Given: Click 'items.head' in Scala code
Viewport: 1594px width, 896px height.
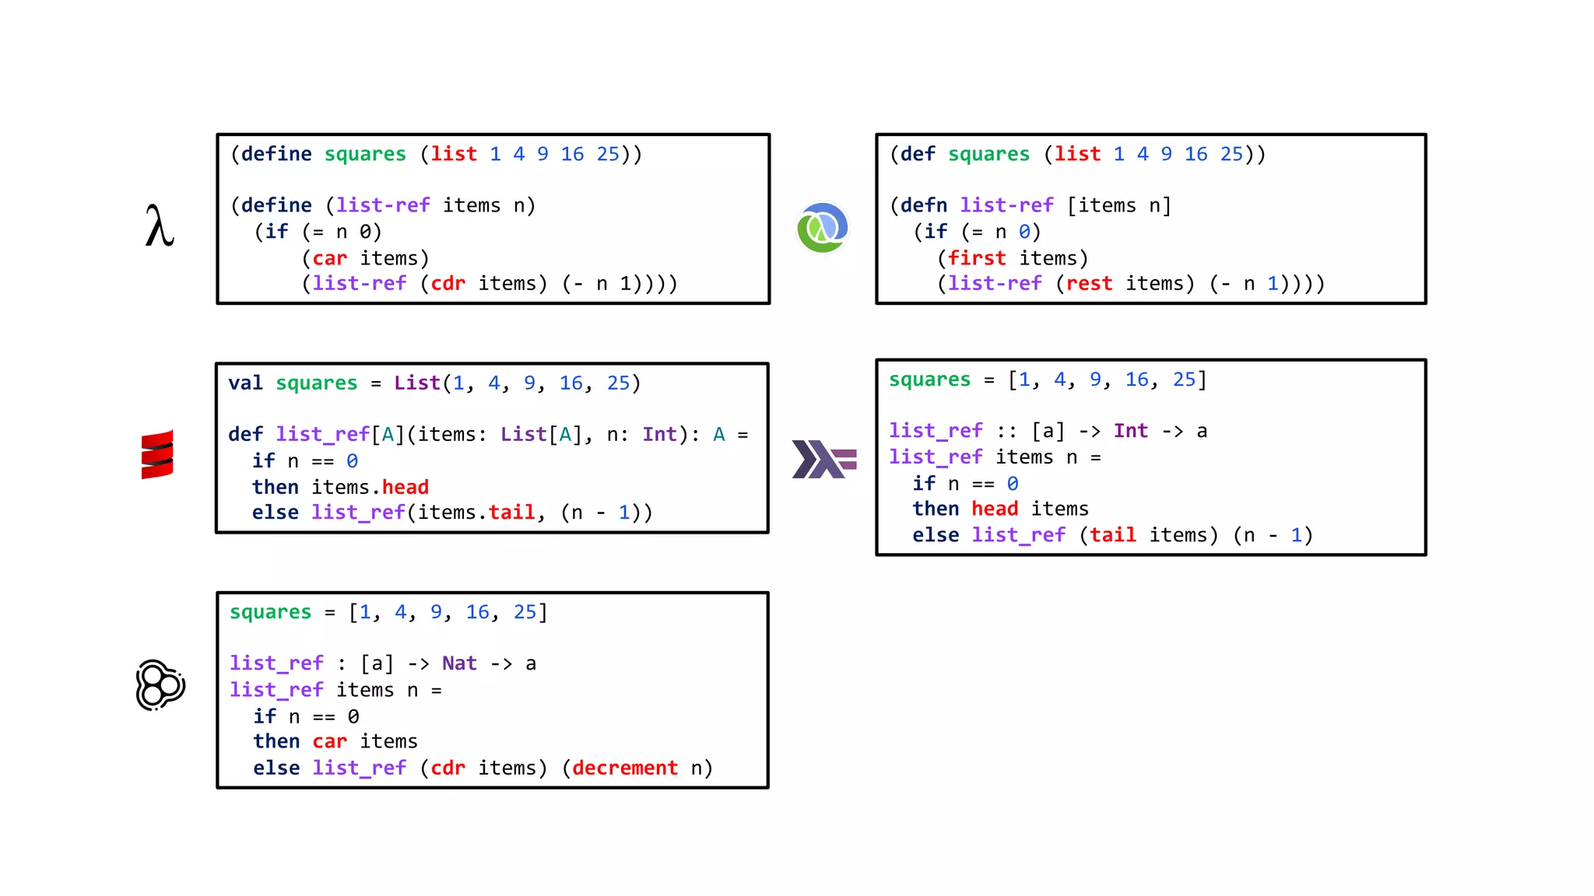Looking at the screenshot, I should coord(370,488).
